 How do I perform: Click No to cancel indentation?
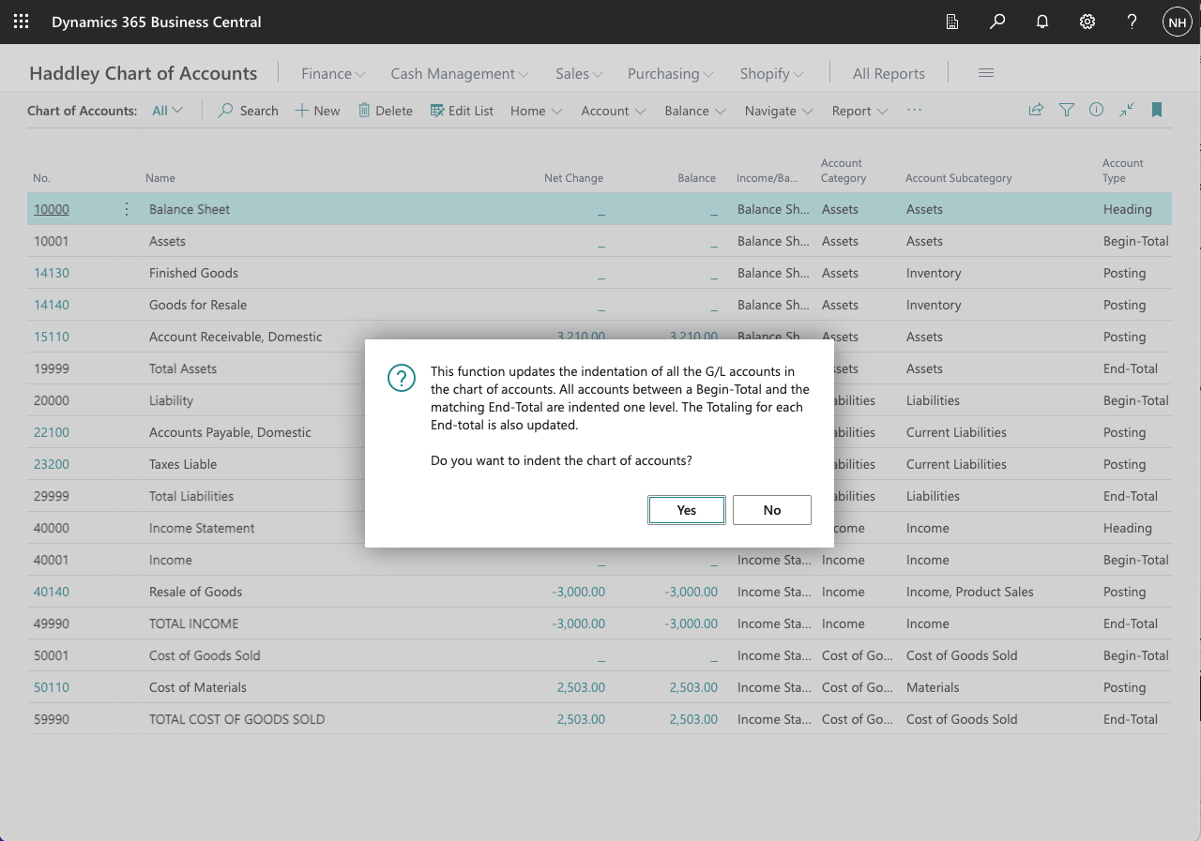[x=772, y=510]
